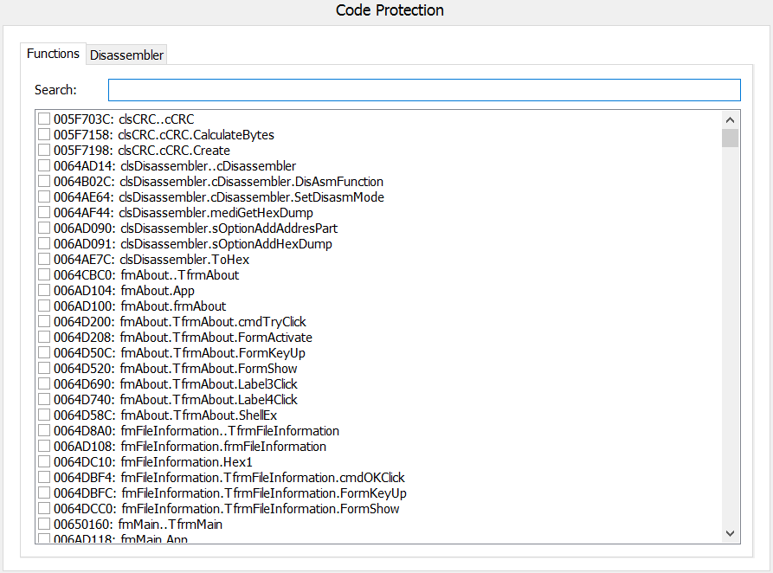The width and height of the screenshot is (773, 573).
Task: Select row '0064B02C: clsDisassembler.cDisassembler.DisAsmFunction'
Action: (218, 182)
